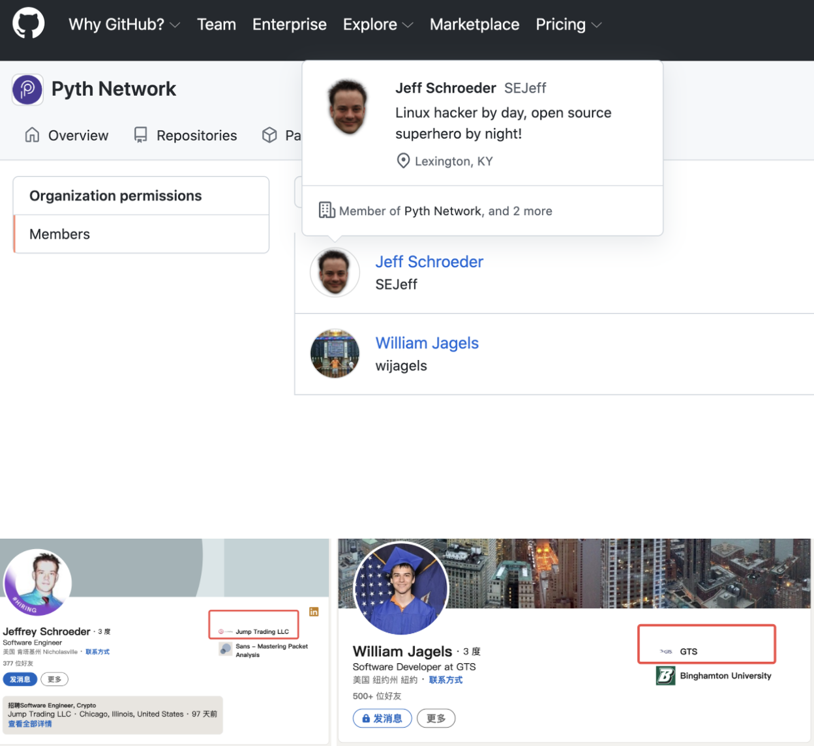This screenshot has width=814, height=746.
Task: Open William Jagels' profile link in members list
Action: [427, 343]
